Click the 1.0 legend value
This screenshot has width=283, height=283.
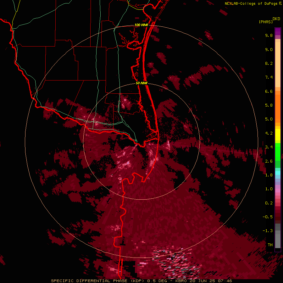pyautogui.click(x=269, y=189)
